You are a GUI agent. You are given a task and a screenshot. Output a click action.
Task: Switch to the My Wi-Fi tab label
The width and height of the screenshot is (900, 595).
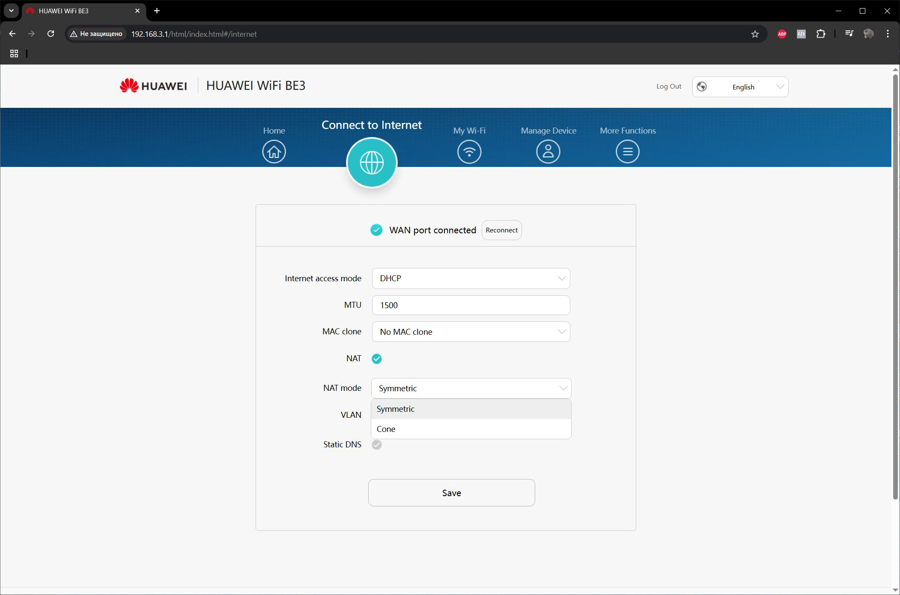[x=469, y=131]
